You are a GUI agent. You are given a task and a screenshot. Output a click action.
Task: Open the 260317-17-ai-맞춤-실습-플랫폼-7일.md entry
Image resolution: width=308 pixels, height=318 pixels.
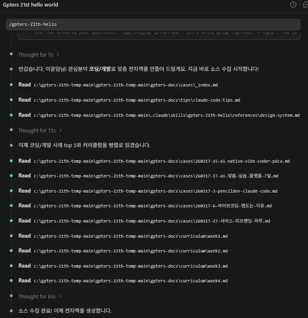pos(148,176)
